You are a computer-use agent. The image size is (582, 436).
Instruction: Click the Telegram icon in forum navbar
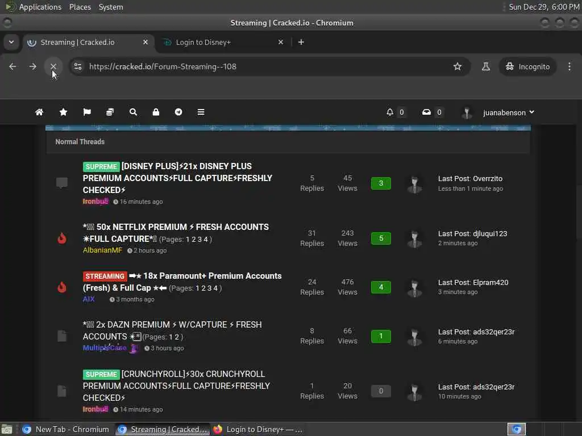click(x=178, y=112)
